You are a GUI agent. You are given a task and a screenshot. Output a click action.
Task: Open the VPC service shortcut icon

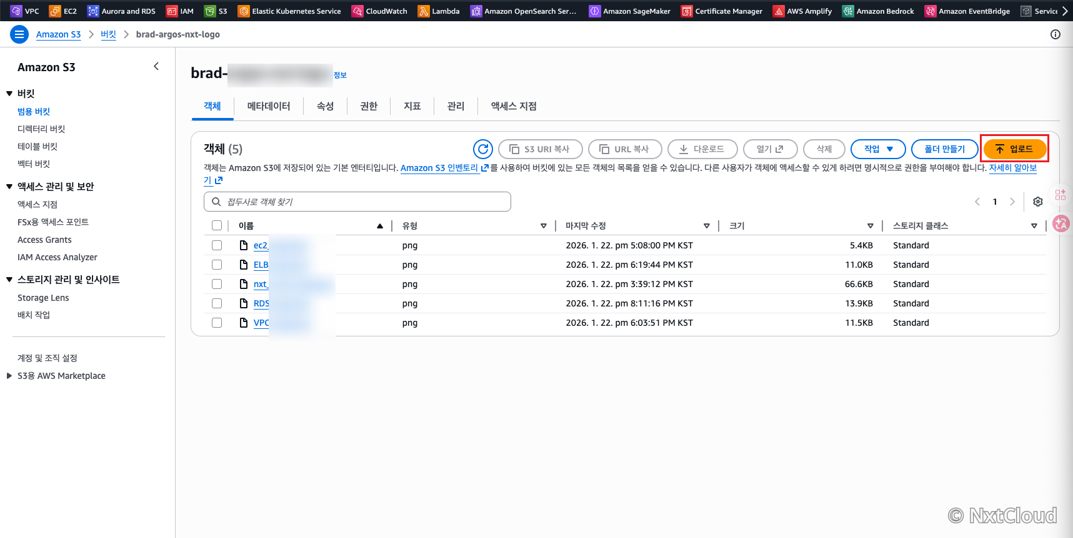click(16, 11)
